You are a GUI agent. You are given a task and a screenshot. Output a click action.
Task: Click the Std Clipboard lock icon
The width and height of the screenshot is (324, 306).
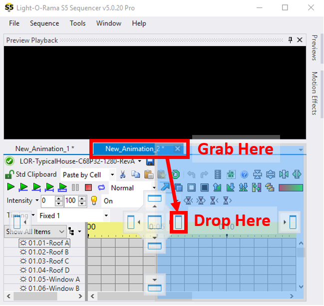9,174
